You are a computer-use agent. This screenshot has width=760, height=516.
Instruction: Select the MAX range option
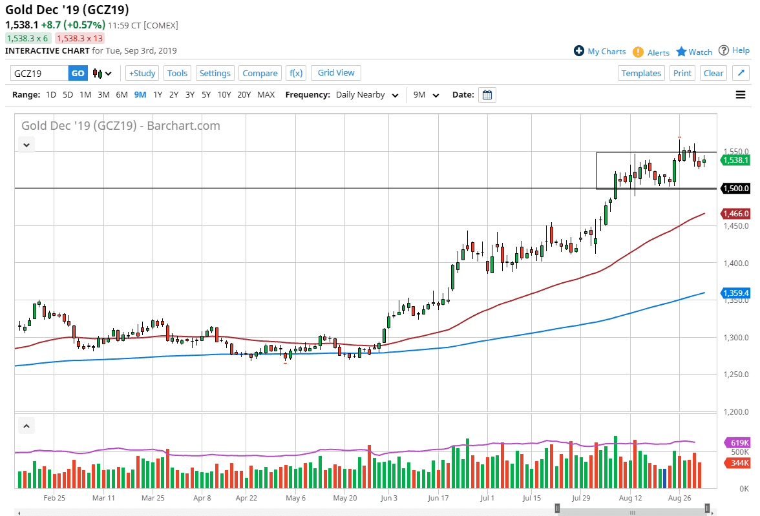click(266, 95)
